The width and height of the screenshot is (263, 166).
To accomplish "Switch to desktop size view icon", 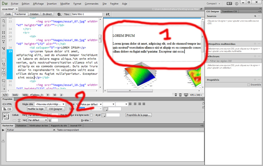I will pos(186,95).
